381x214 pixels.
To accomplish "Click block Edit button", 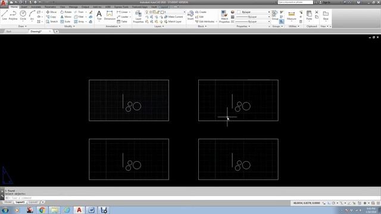I will 199,17.
